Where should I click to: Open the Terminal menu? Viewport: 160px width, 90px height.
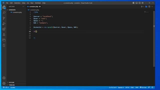point(38,3)
